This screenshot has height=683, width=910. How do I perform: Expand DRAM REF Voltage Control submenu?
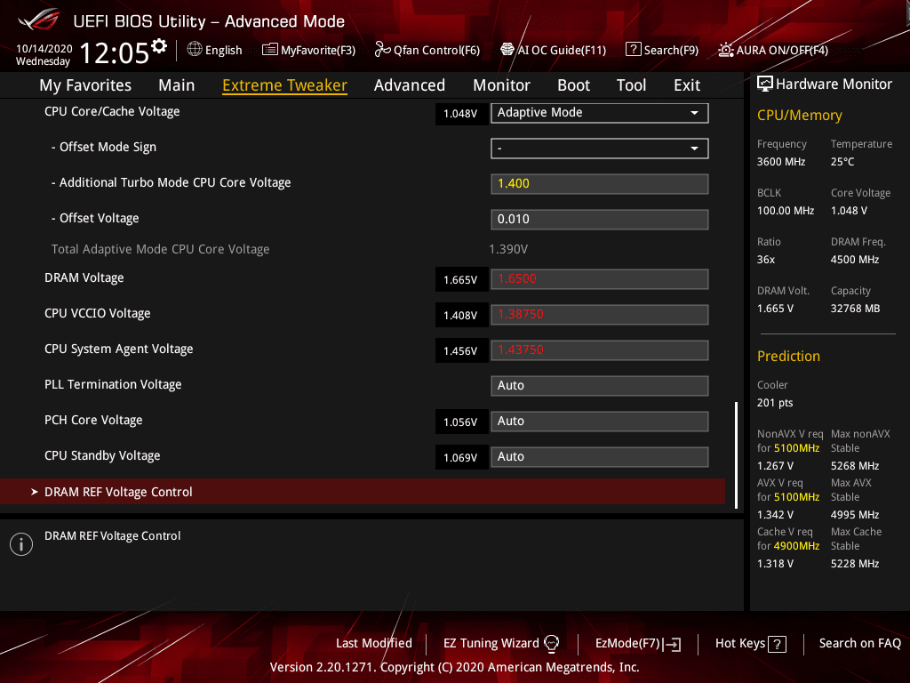tap(363, 492)
